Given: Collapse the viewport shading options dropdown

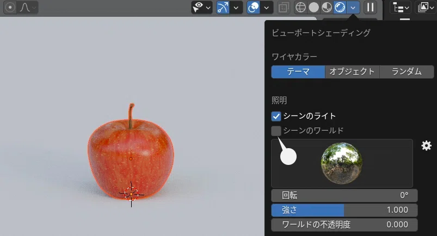Looking at the screenshot, I should [x=353, y=8].
